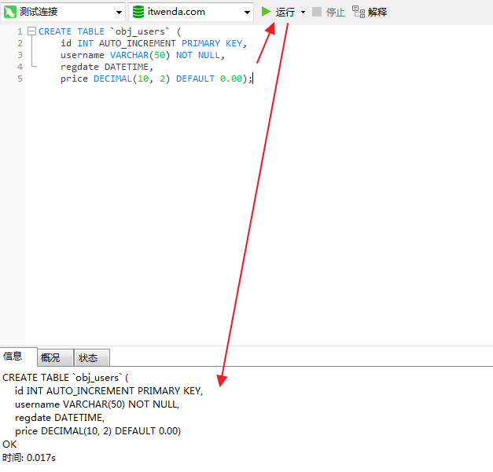Click the Explain (解释) icon
The width and height of the screenshot is (493, 472).
coord(359,12)
